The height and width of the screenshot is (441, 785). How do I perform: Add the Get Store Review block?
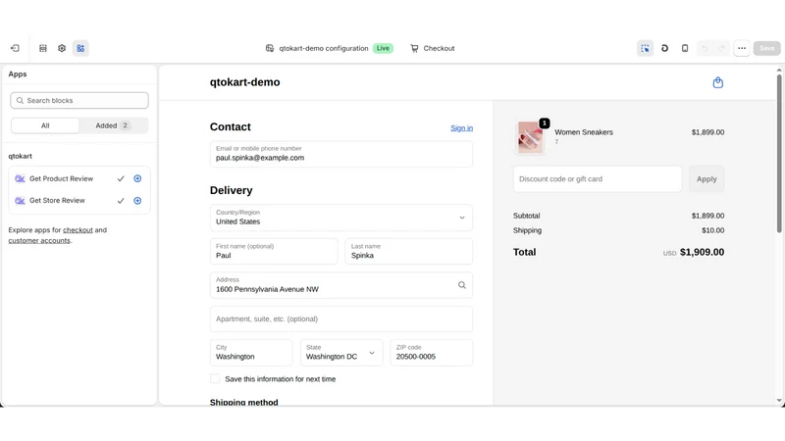[137, 201]
